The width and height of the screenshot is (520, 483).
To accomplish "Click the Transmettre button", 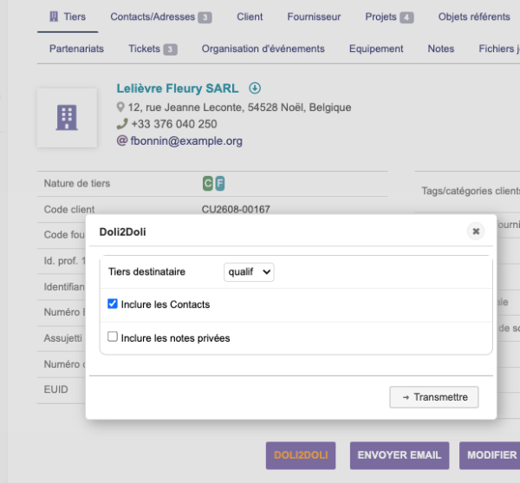I will click(434, 397).
